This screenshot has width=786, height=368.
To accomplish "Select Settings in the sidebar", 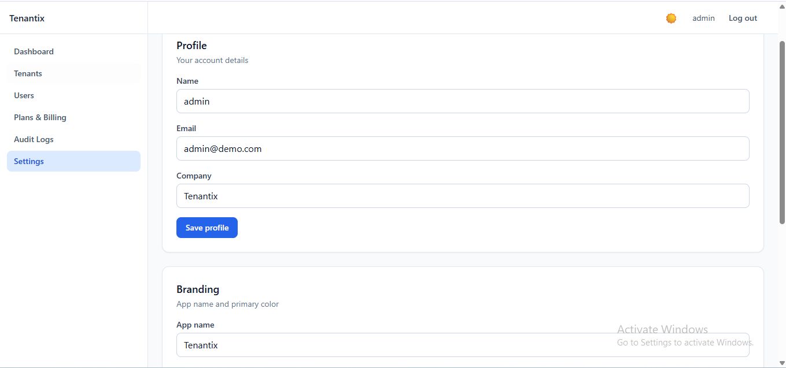I will pos(29,161).
